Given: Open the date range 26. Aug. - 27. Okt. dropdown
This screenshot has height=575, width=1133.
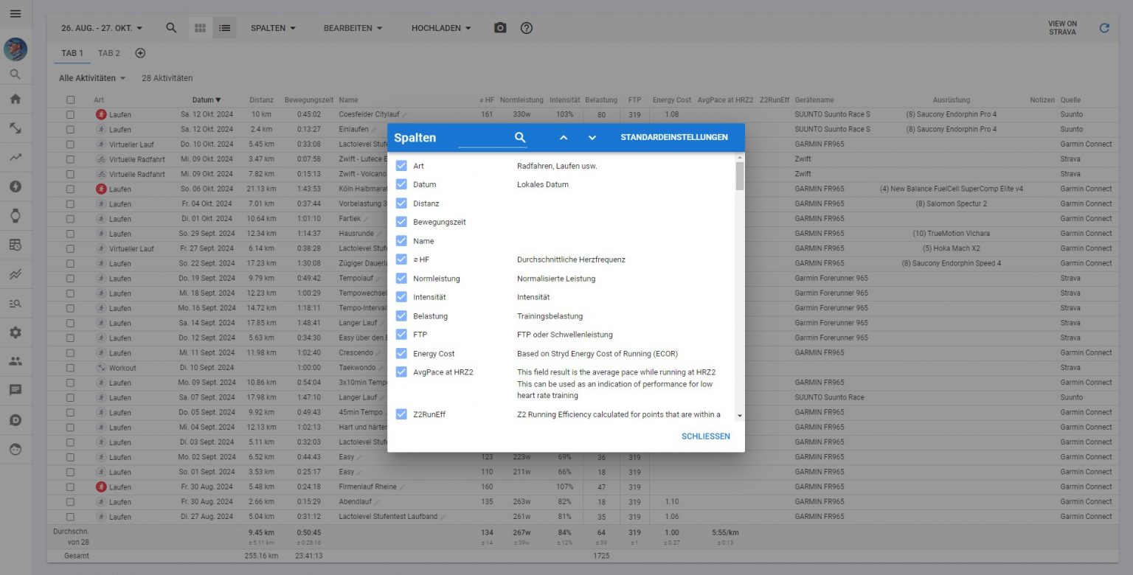Looking at the screenshot, I should [102, 28].
